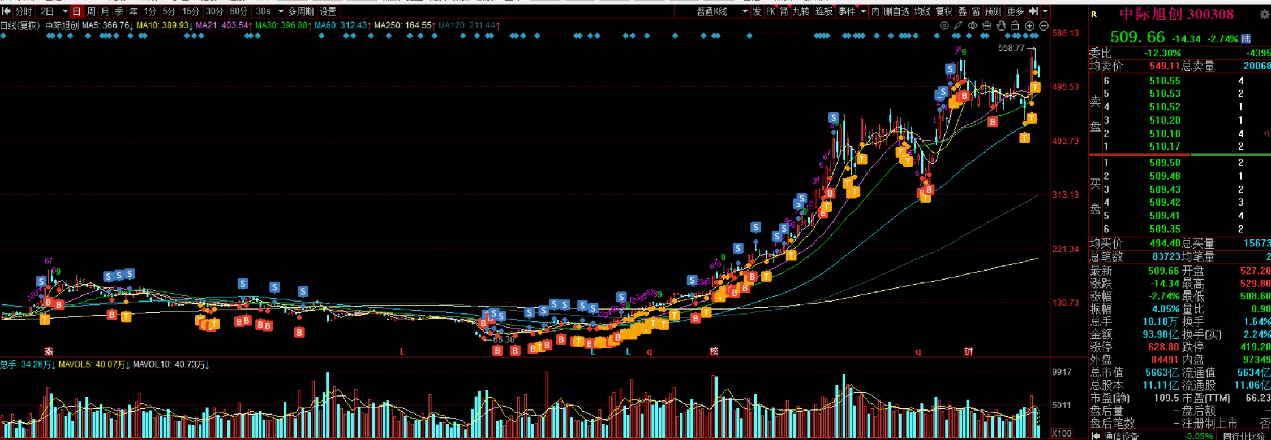Image resolution: width=1271 pixels, height=440 pixels.
Task: Select the 年 yearly period tab
Action: (133, 11)
